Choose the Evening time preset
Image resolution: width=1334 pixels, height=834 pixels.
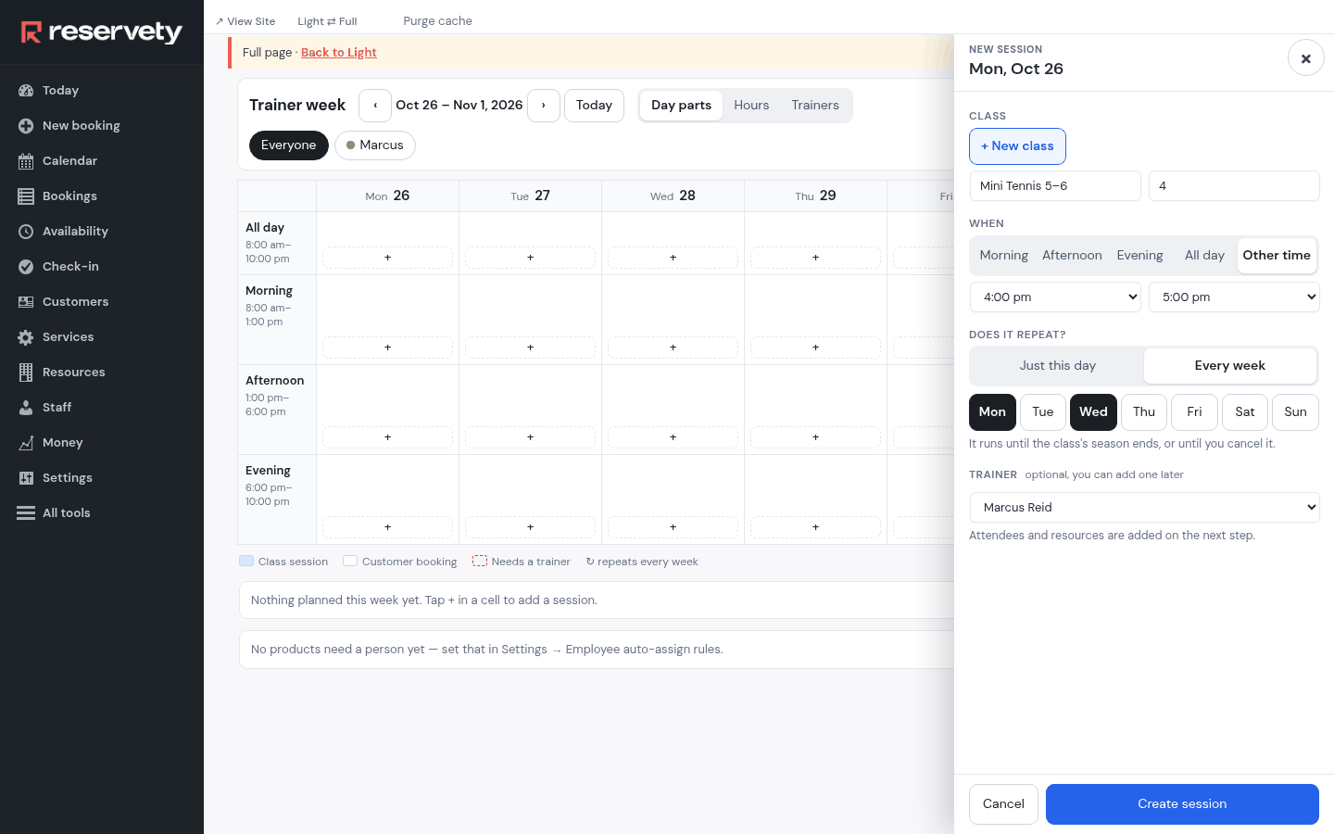[x=1139, y=256]
